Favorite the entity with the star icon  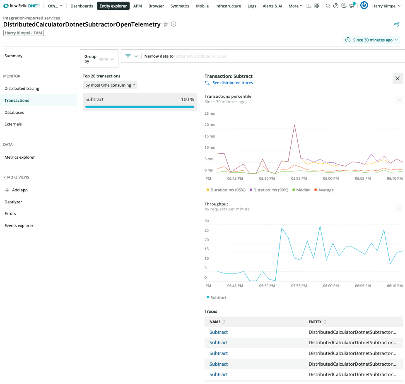click(166, 24)
